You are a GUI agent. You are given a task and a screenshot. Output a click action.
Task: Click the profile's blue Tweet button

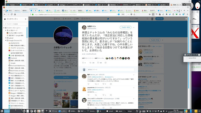[x=66, y=78]
